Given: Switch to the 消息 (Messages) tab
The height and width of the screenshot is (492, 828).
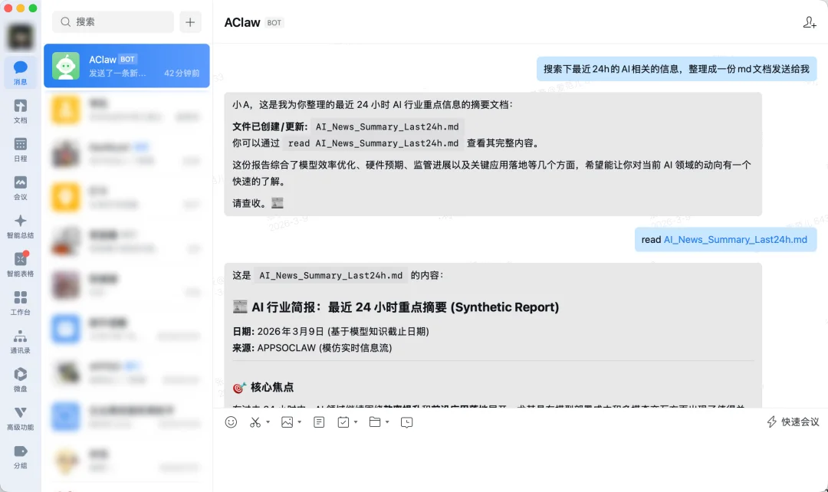Looking at the screenshot, I should click(21, 72).
